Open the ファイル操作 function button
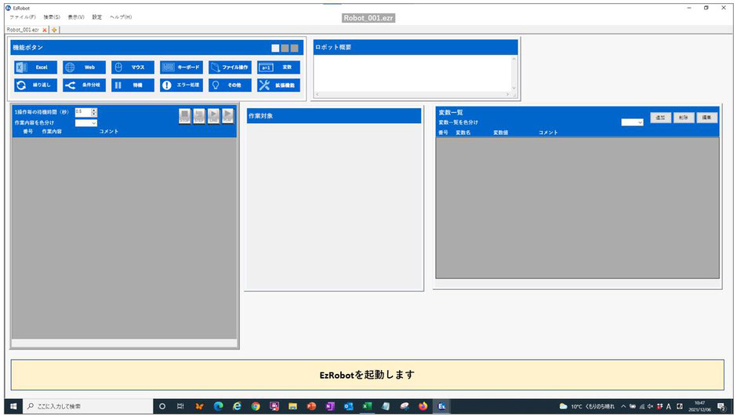The width and height of the screenshot is (737, 417). [230, 67]
